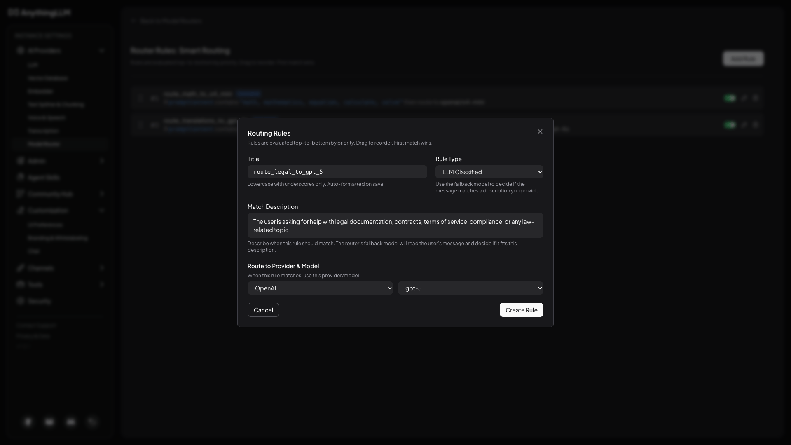This screenshot has width=791, height=445.
Task: Open the provider dropdown set to OpenAI
Action: [x=320, y=288]
